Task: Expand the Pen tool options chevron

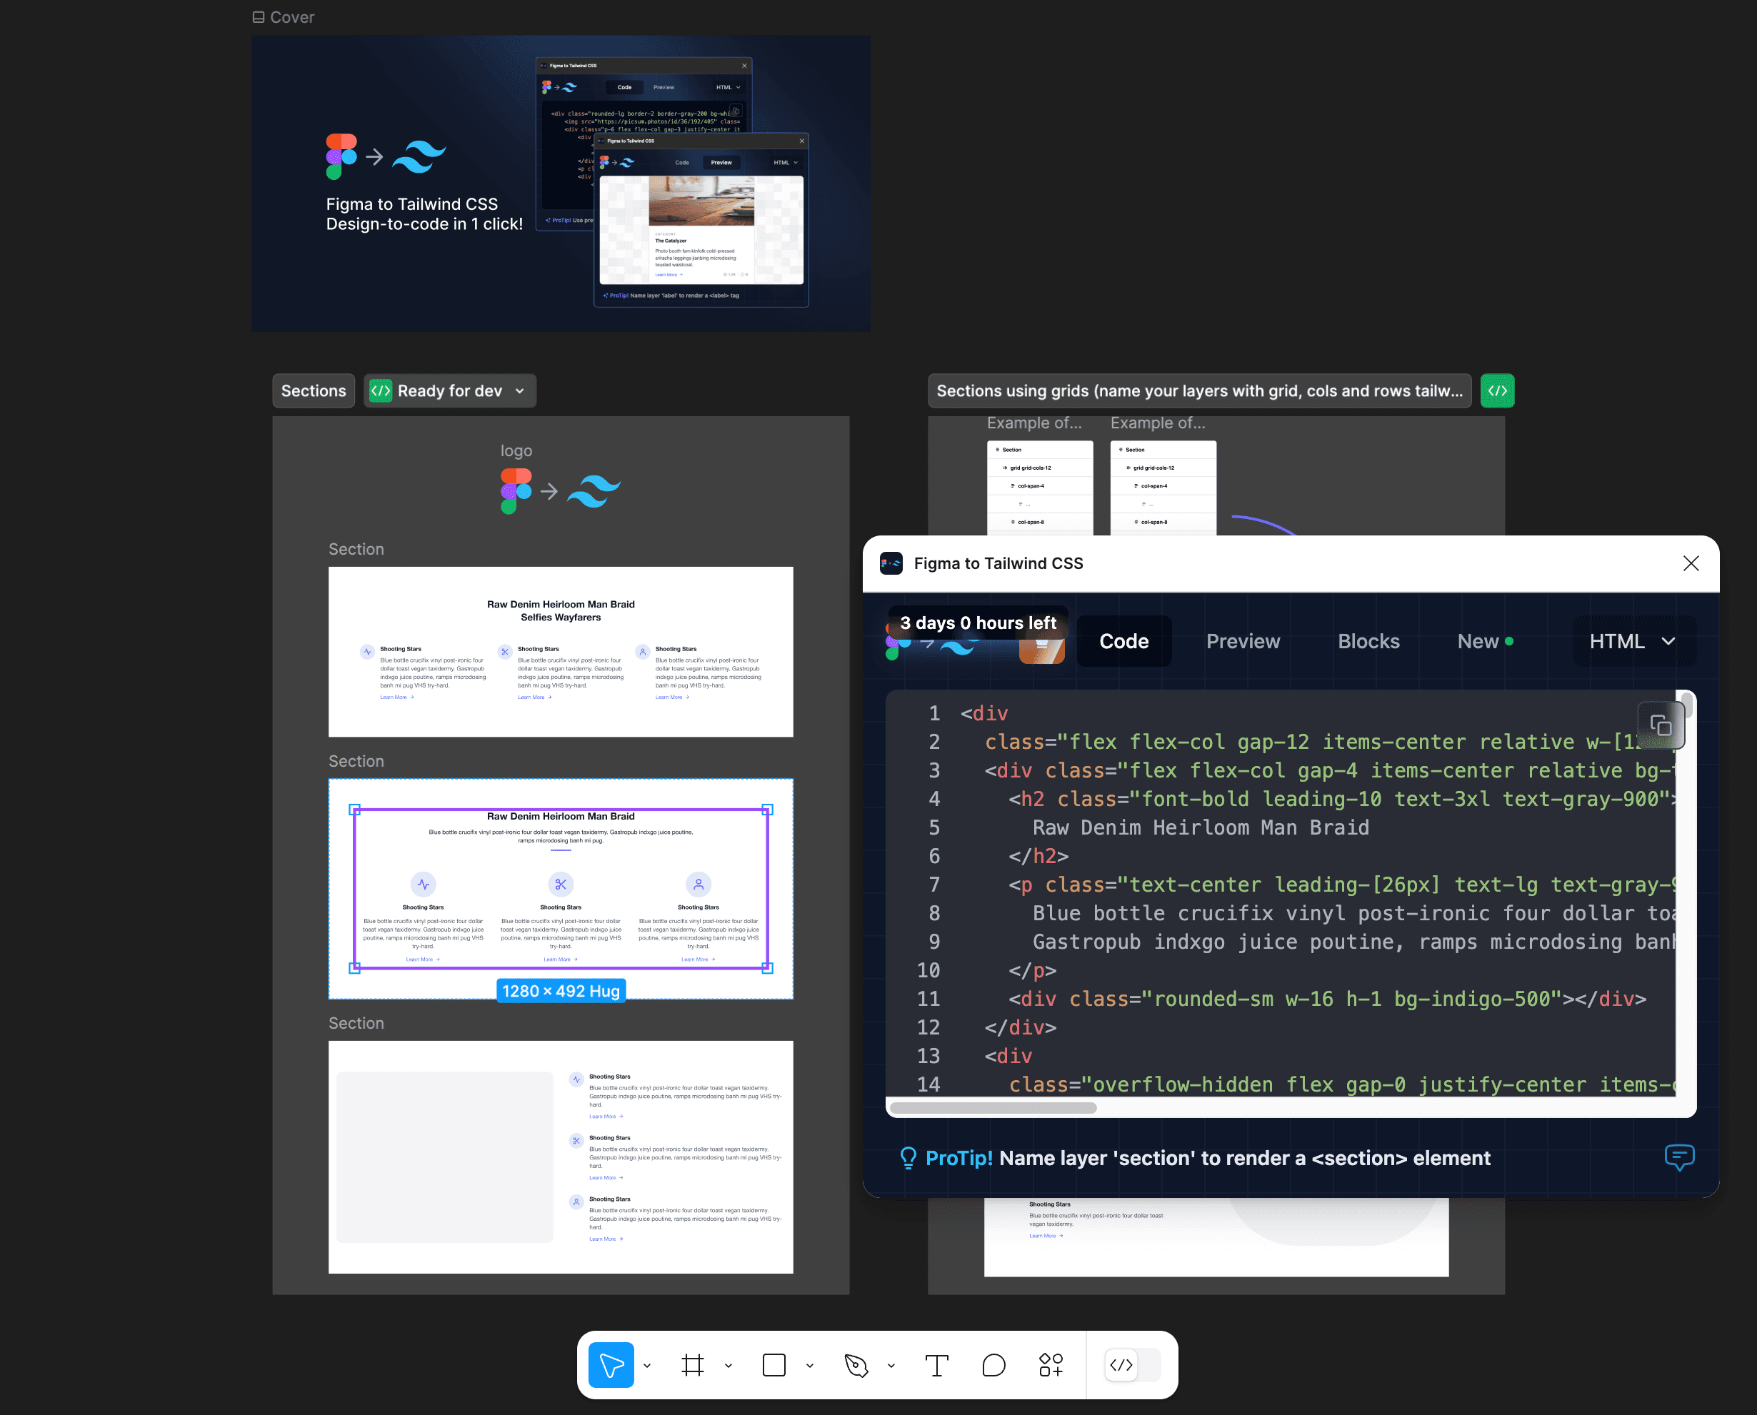Action: pyautogui.click(x=891, y=1365)
